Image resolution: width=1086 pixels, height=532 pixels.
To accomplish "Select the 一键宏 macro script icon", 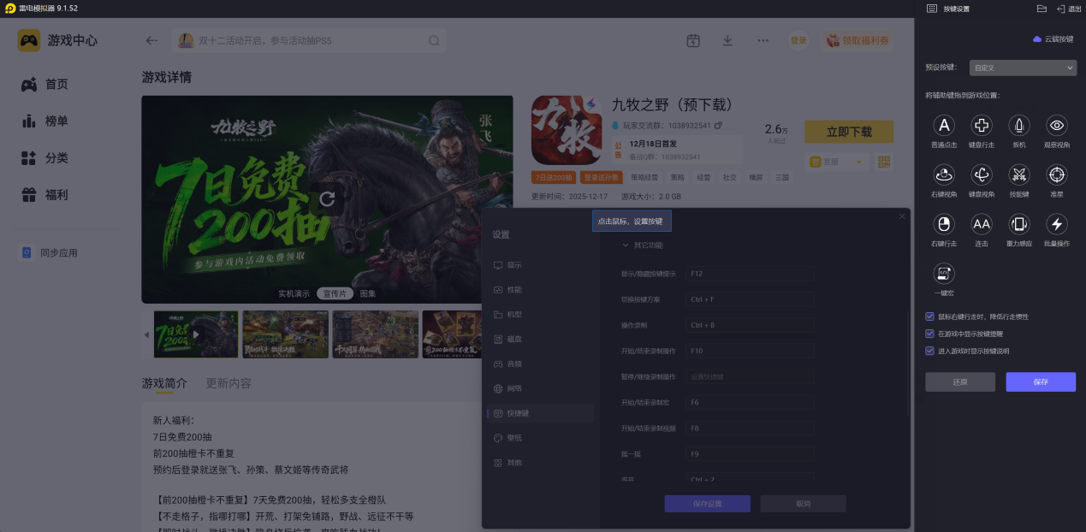I will click(x=944, y=273).
